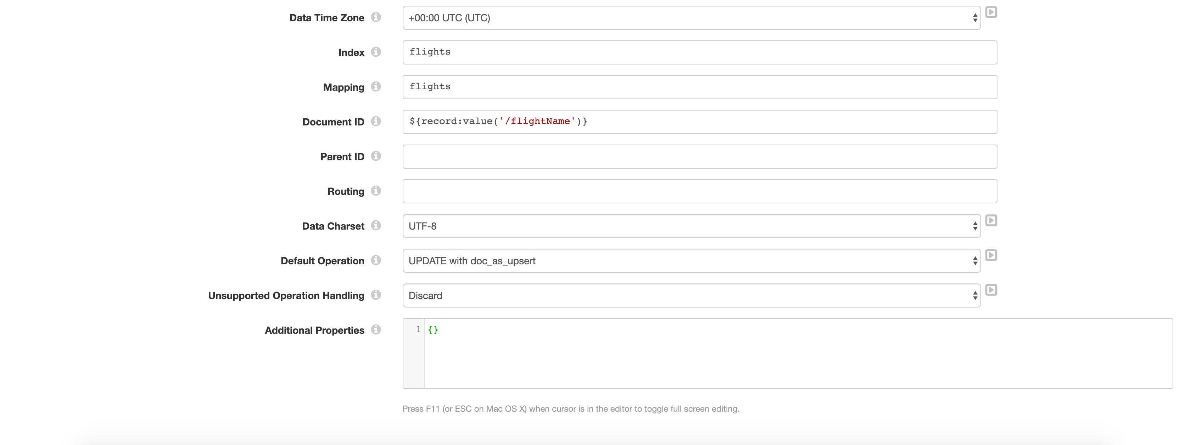Viewport: 1191px width, 445px height.
Task: Open preview for Data Charset setting
Action: (991, 220)
